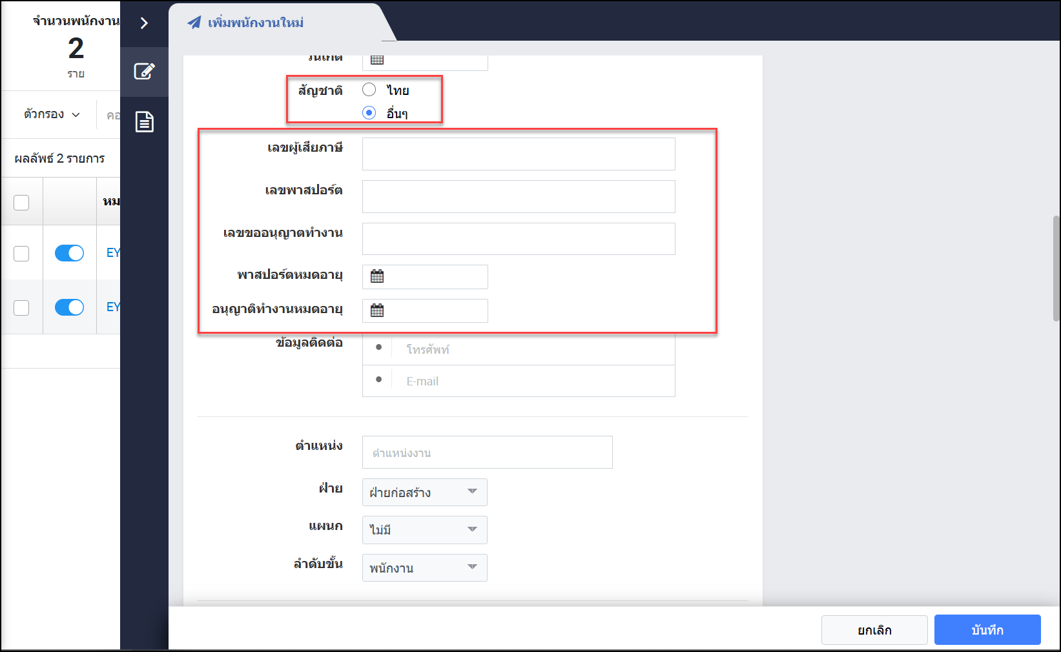Viewport: 1061px width, 652px height.
Task: Collapse panel with the chevron arrow
Action: pos(144,23)
